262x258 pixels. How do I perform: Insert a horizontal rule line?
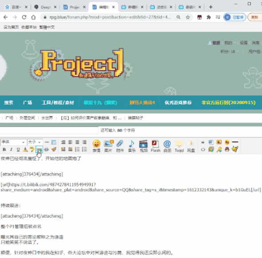pyautogui.click(x=47, y=142)
